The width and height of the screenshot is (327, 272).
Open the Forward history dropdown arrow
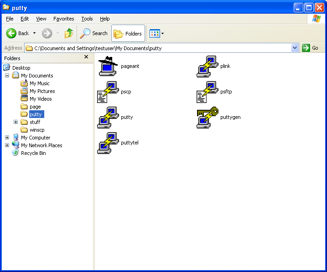click(57, 33)
